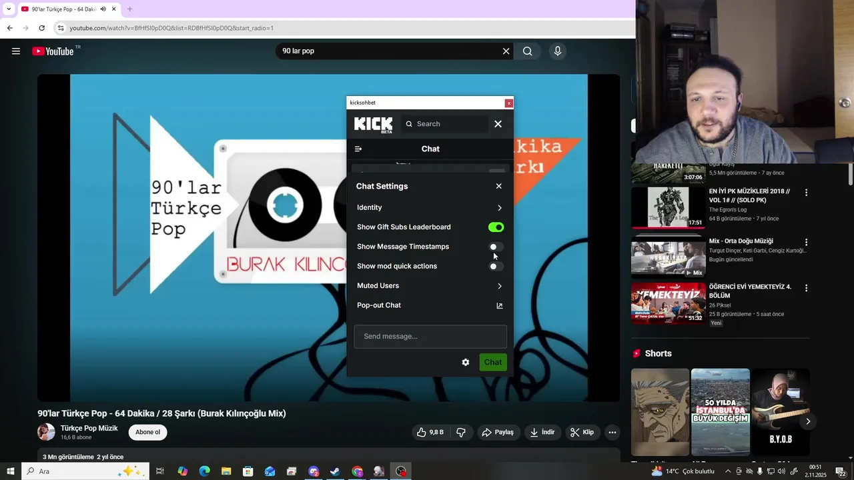Click the Send message input box
The image size is (854, 480).
(x=430, y=336)
